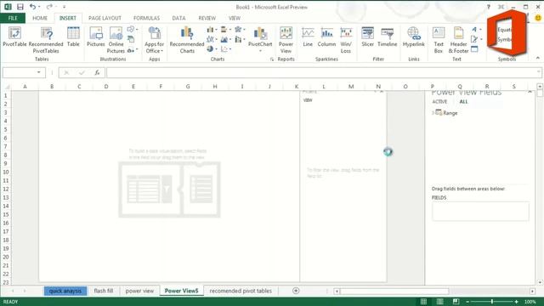Insert a Column sparkline
The height and width of the screenshot is (306, 544).
(x=326, y=37)
